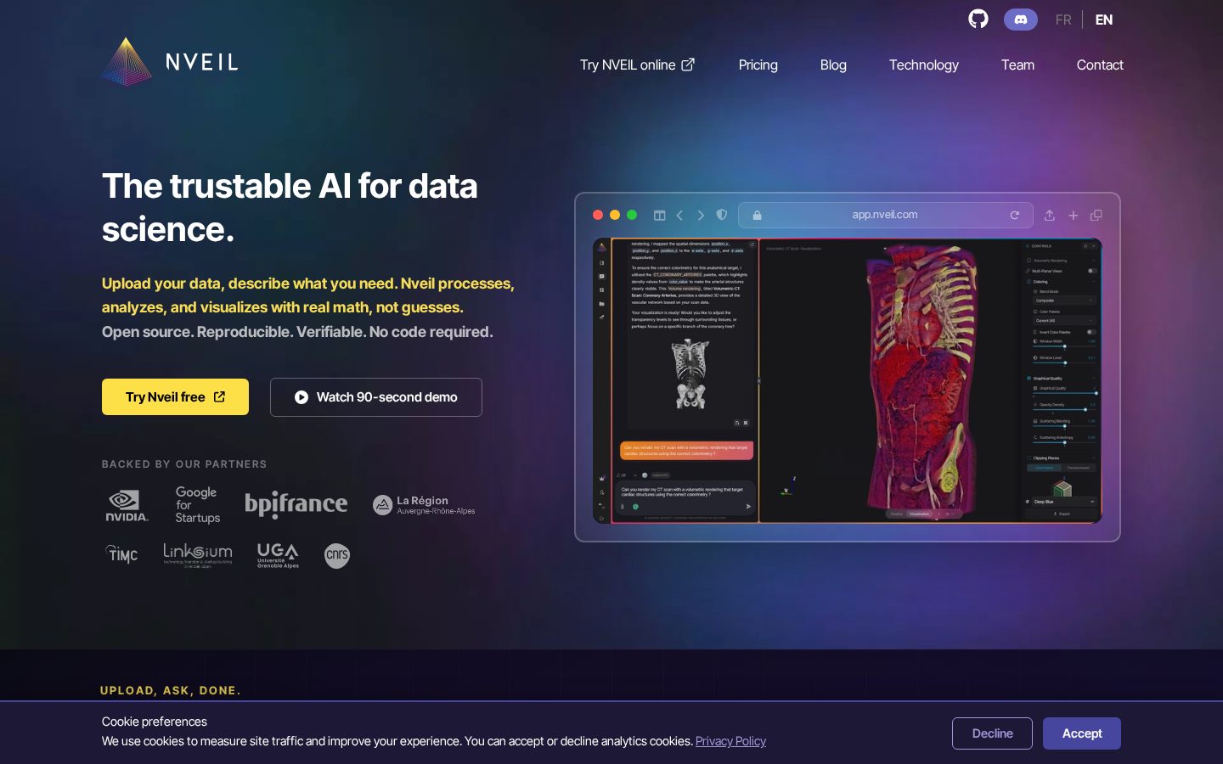
Task: Go to the Blog page
Action: tap(833, 65)
